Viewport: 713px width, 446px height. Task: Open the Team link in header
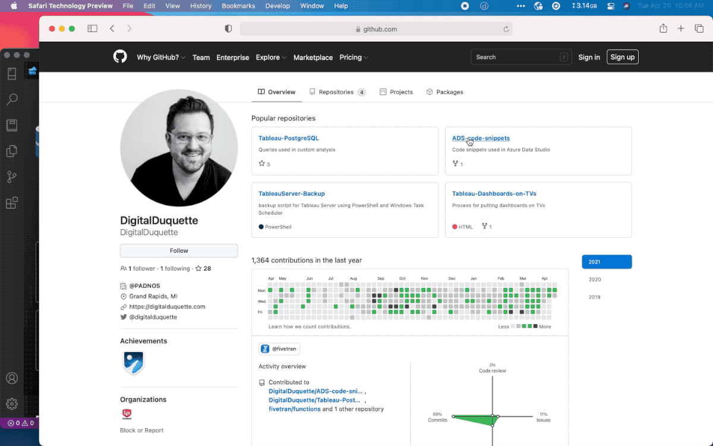(201, 57)
